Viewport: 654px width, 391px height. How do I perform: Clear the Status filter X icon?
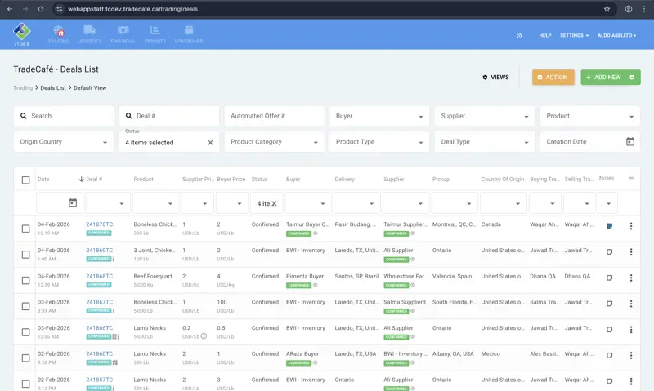[x=210, y=142]
